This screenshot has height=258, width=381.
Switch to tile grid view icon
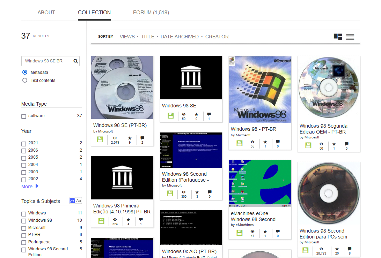(338, 37)
